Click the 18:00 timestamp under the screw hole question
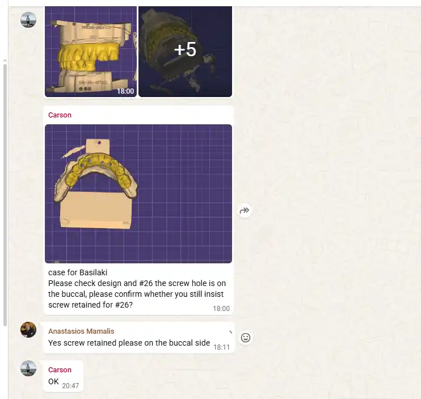 click(221, 309)
